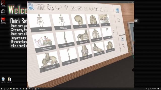Screen dimensions: 161x90
Task: Open the Shoulder Girdle thumbnail
Action: tap(82, 37)
